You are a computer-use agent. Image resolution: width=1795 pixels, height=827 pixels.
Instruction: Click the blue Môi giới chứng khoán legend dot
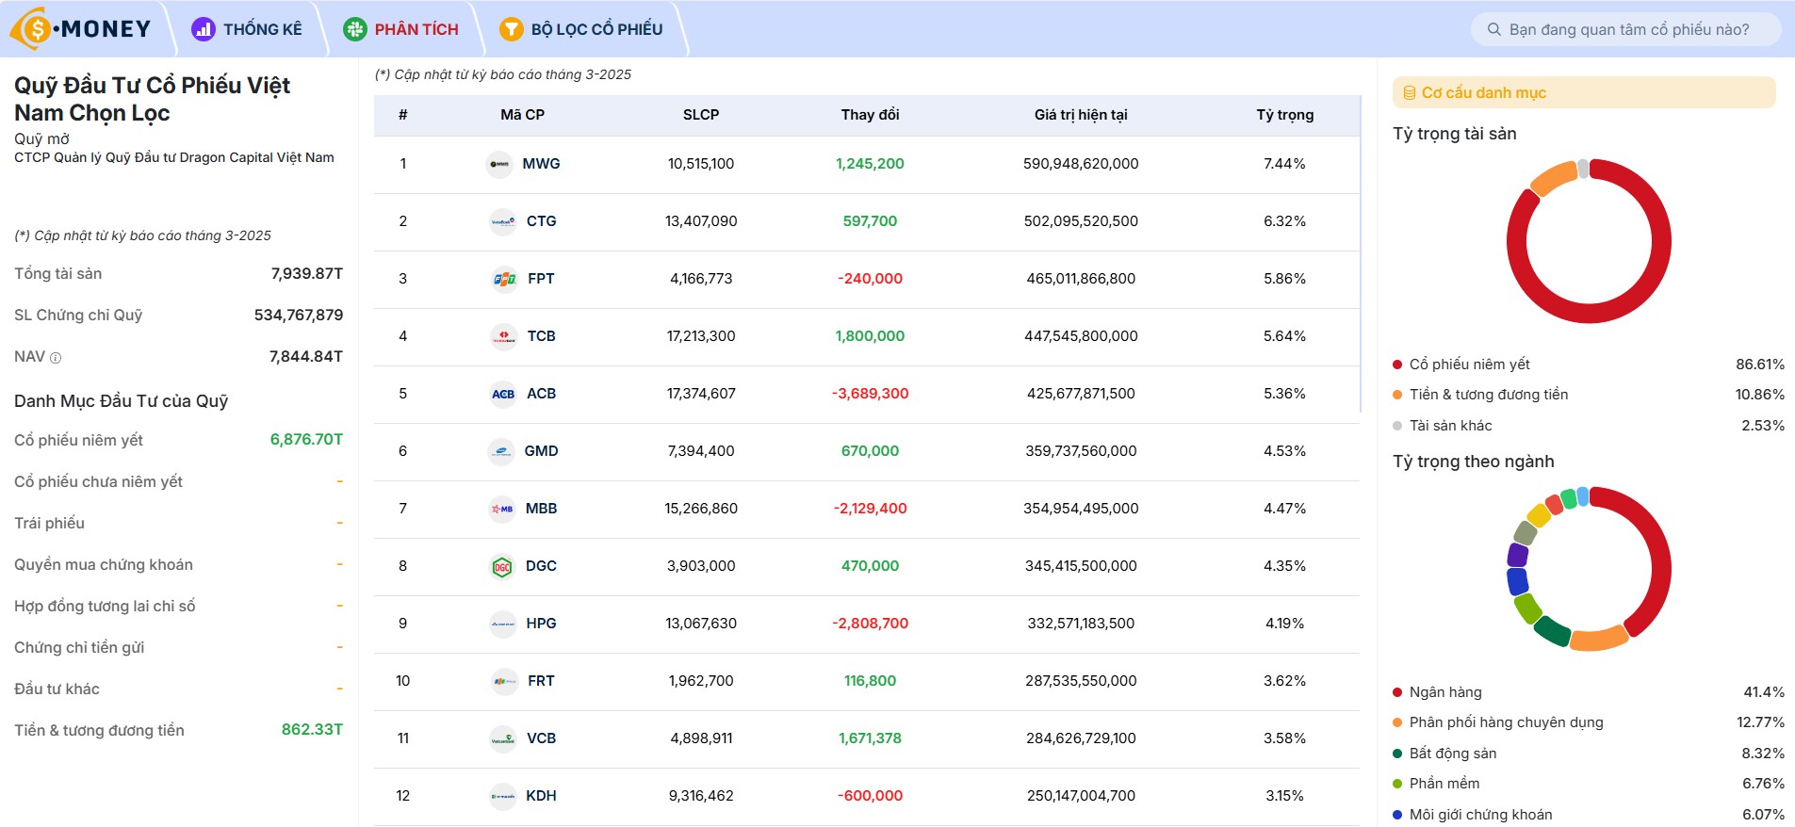click(x=1397, y=815)
